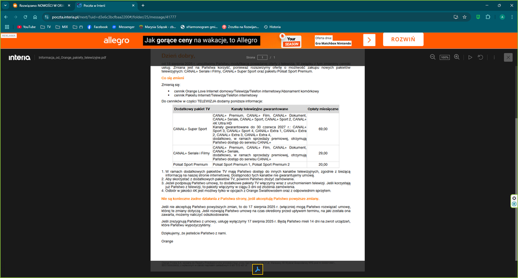Click the ROZWIŃ button in ad banner
Screen dimensions: 518x278
click(403, 39)
